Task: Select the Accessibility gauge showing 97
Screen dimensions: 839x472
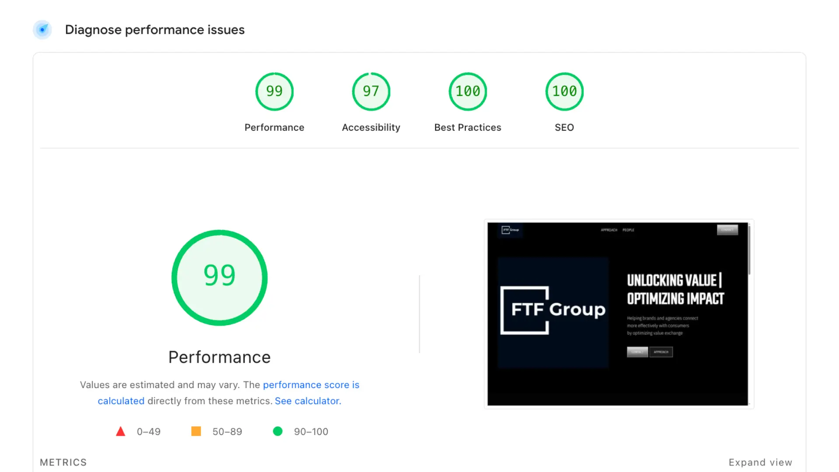Action: pos(371,91)
